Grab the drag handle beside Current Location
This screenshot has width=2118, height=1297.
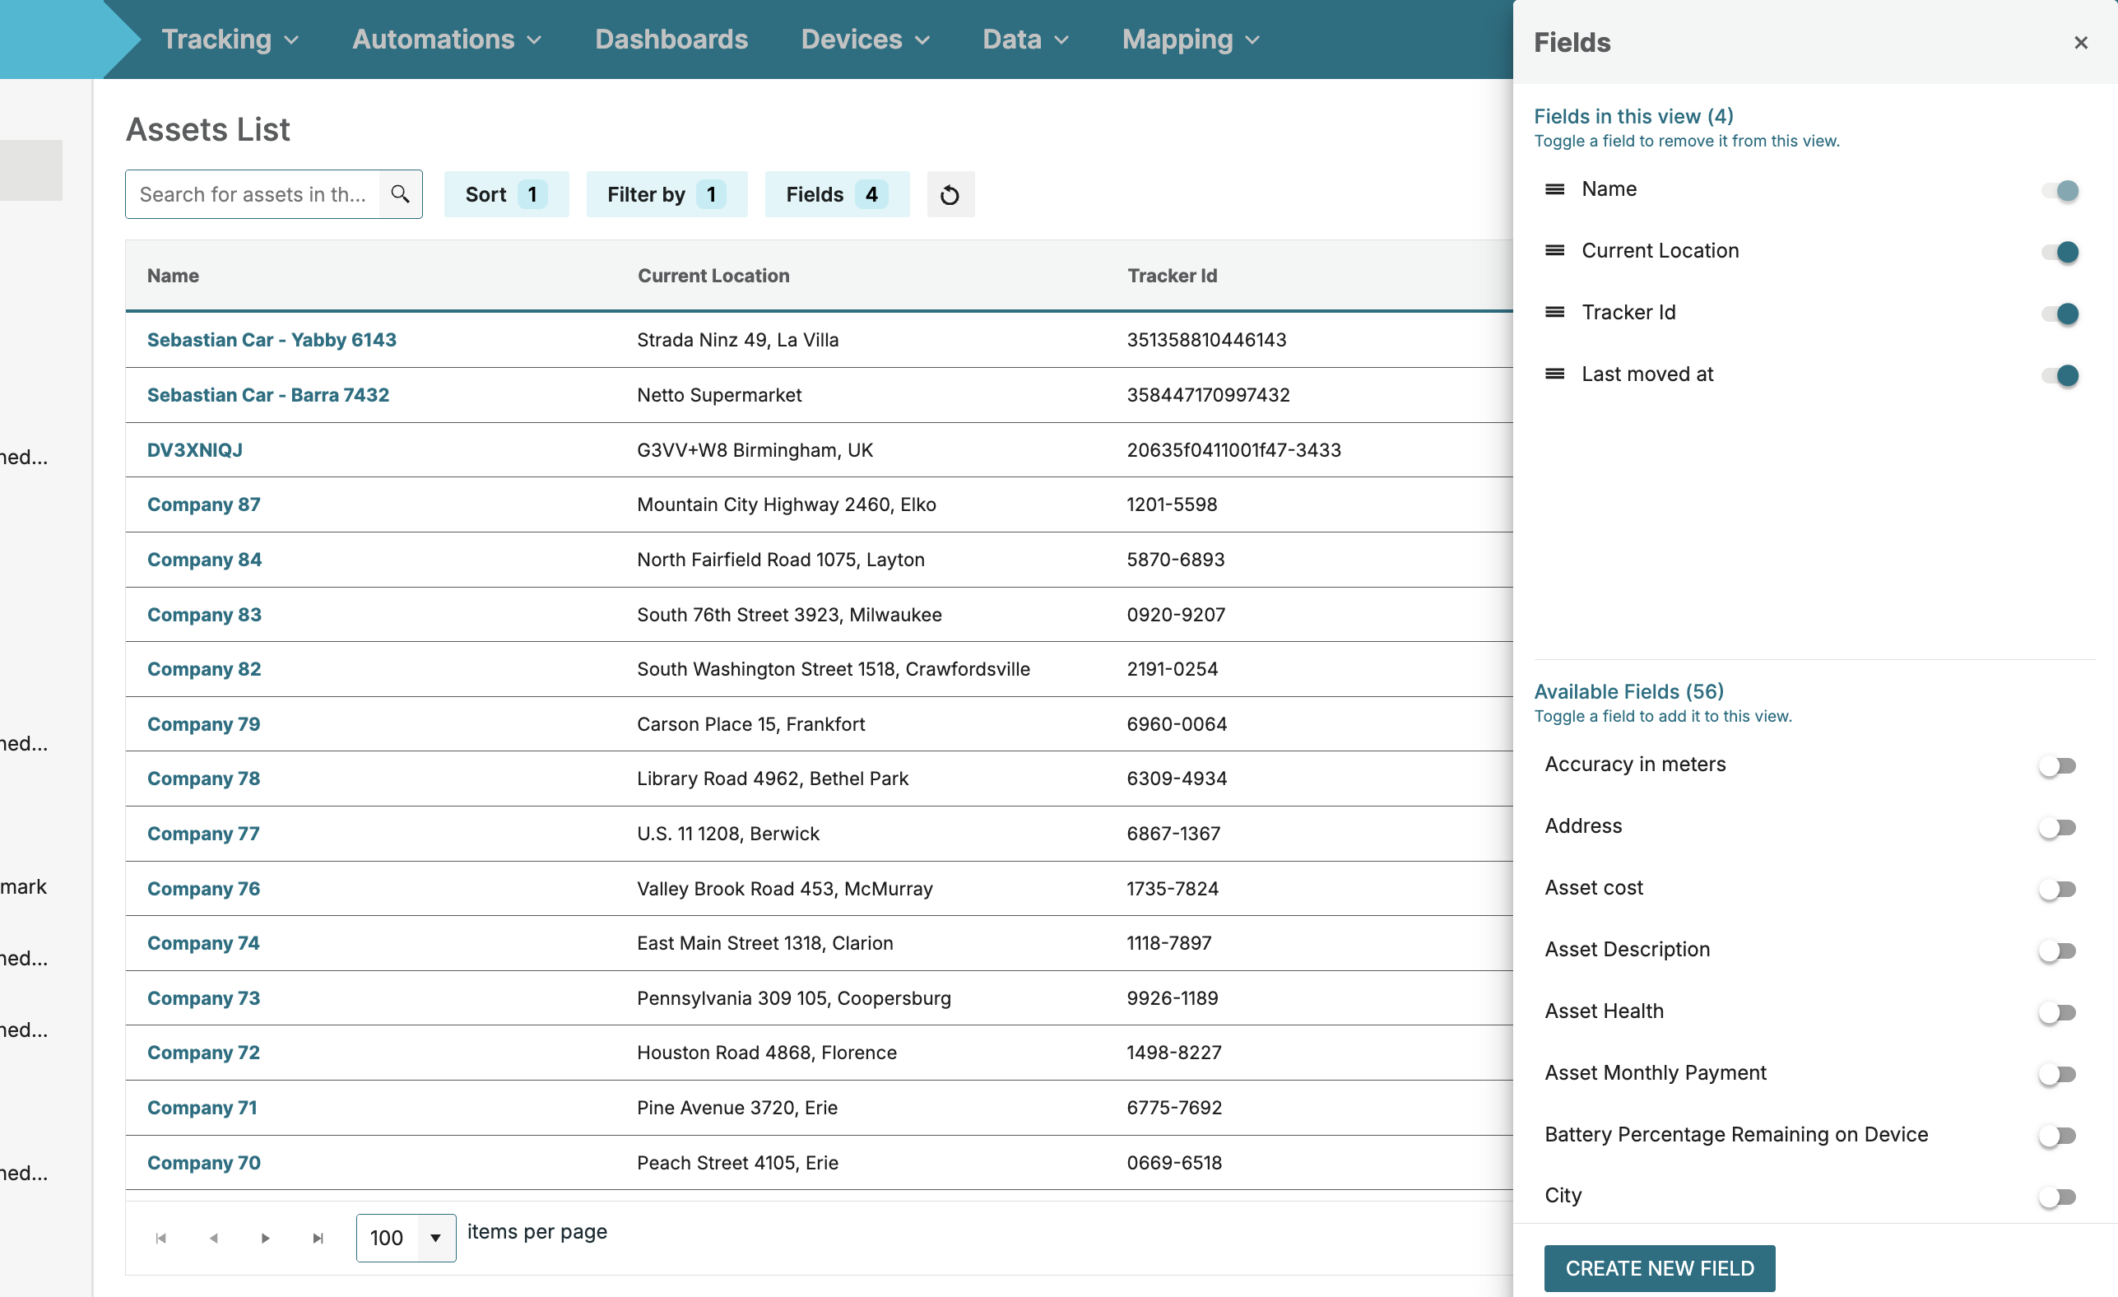point(1554,251)
